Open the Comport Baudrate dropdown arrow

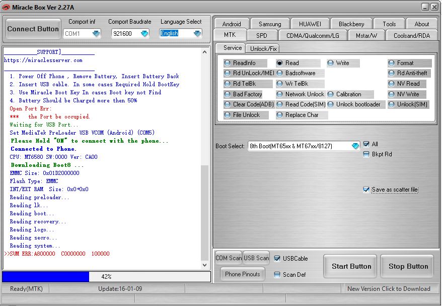[144, 34]
